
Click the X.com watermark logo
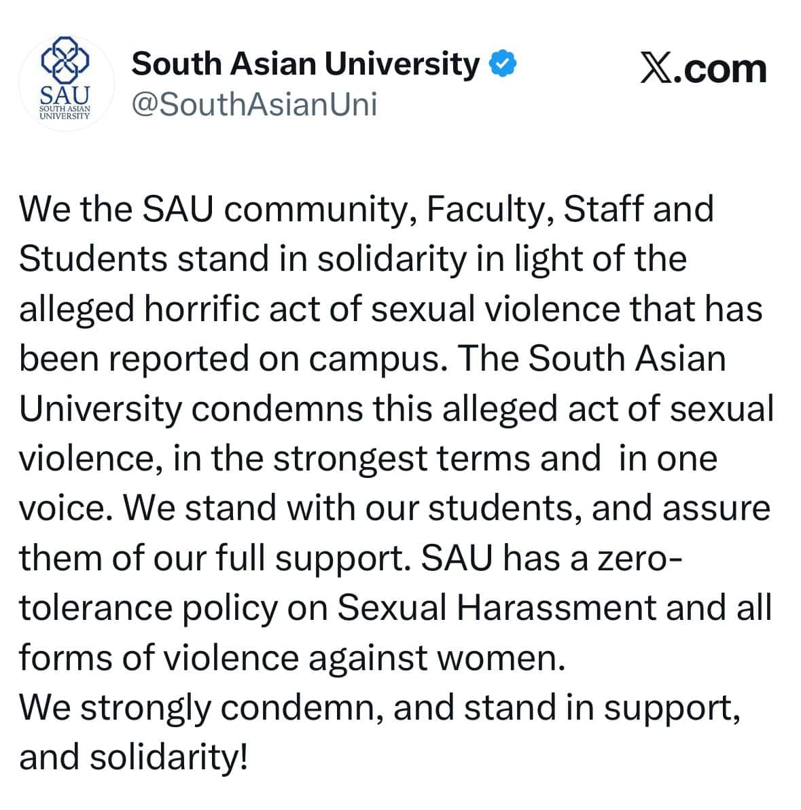[703, 69]
